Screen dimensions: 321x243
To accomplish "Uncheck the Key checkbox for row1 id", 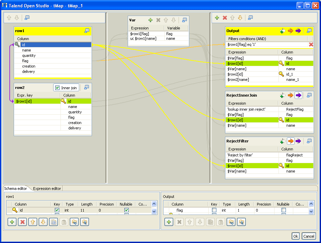I will [57, 210].
